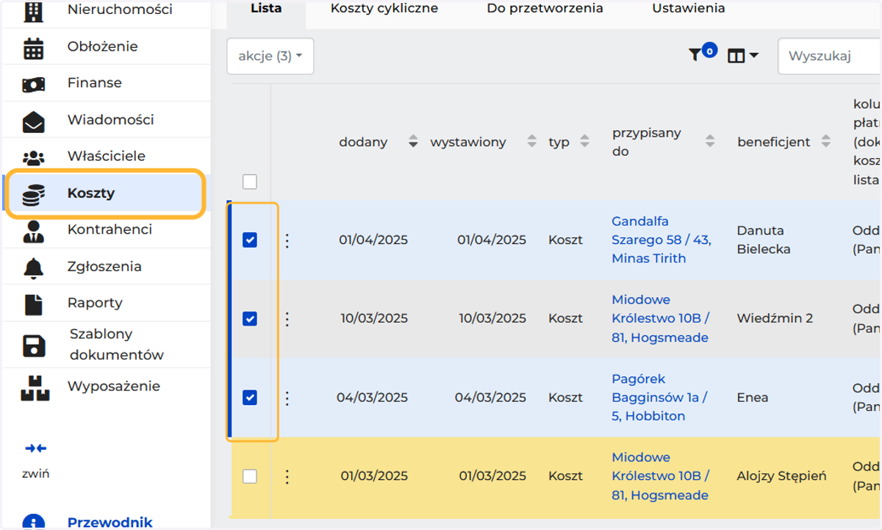Viewport: 882px width, 530px height.
Task: Open Miodowe Królestwo link in Wiedźmin 2 row
Action: pyautogui.click(x=661, y=318)
